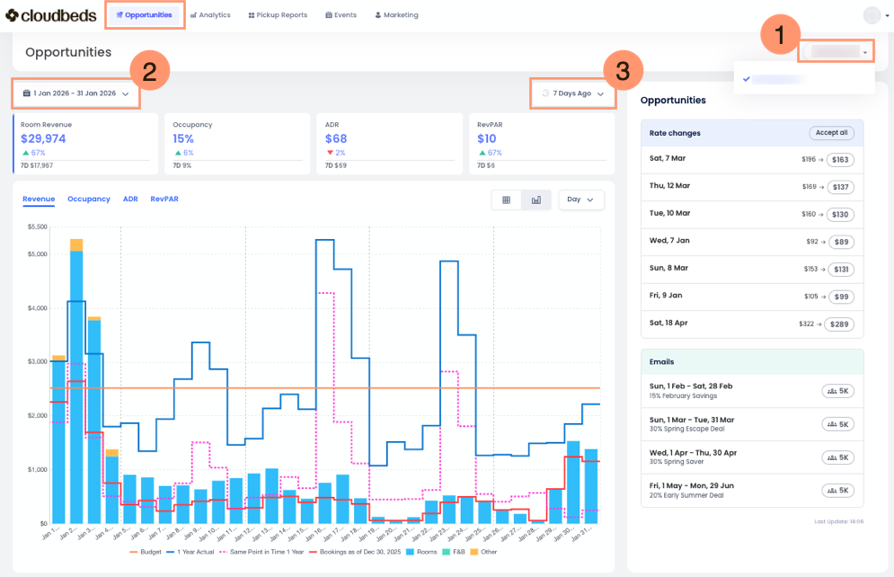Screen dimensions: 894x577
Task: Open the Analytics tab
Action: pos(208,15)
